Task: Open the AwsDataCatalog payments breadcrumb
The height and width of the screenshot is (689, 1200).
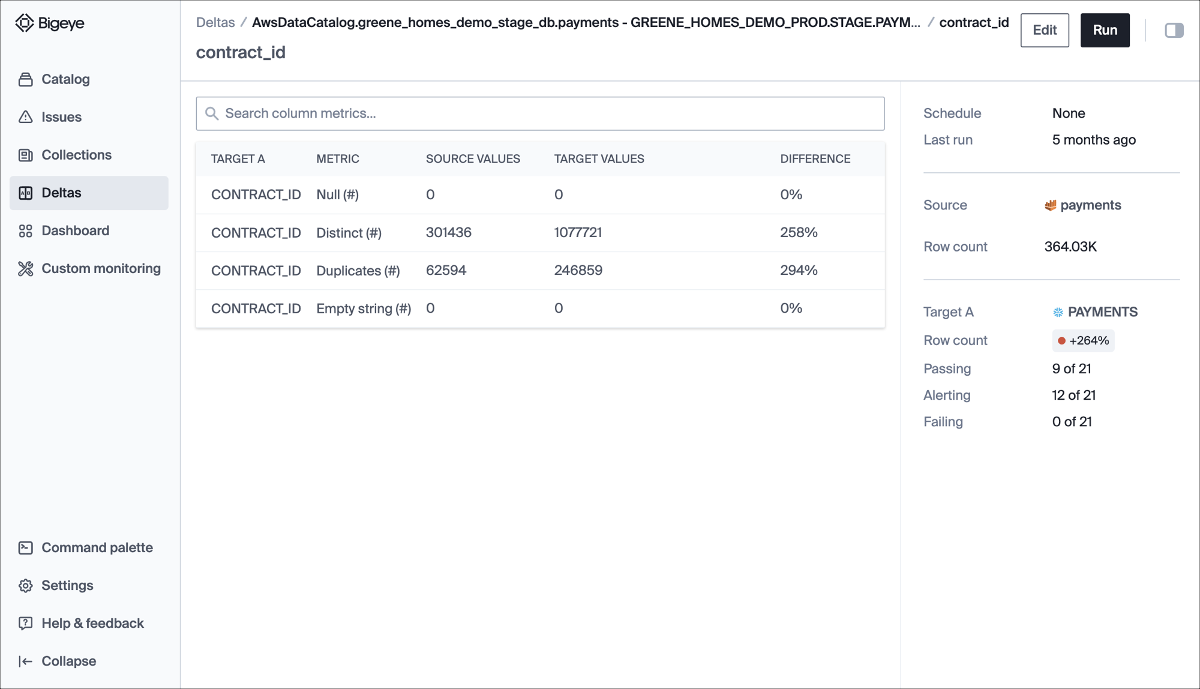Action: (x=586, y=22)
